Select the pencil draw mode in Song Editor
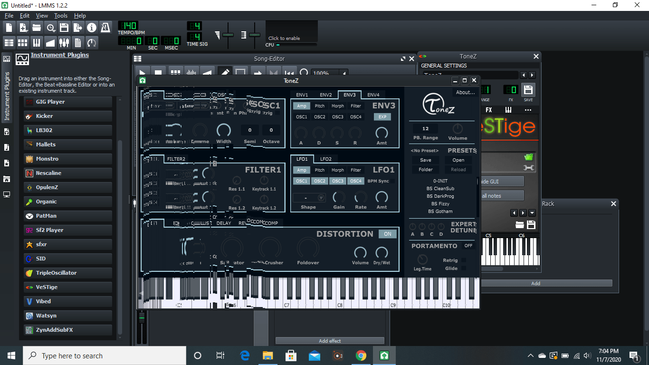The image size is (649, 365). pos(225,72)
